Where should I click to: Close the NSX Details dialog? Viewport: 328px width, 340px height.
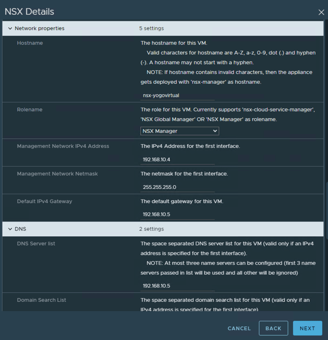[x=321, y=12]
